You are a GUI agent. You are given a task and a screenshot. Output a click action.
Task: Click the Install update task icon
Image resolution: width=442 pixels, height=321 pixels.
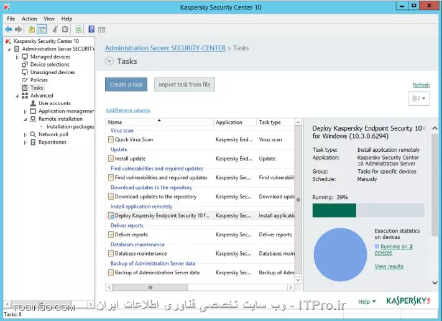click(111, 158)
